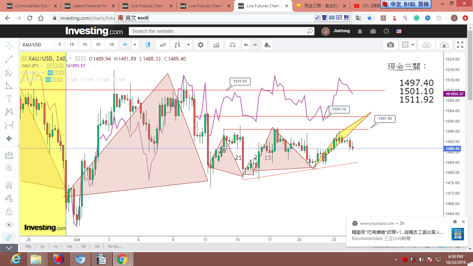Open chart settings gear icon

pos(200,45)
